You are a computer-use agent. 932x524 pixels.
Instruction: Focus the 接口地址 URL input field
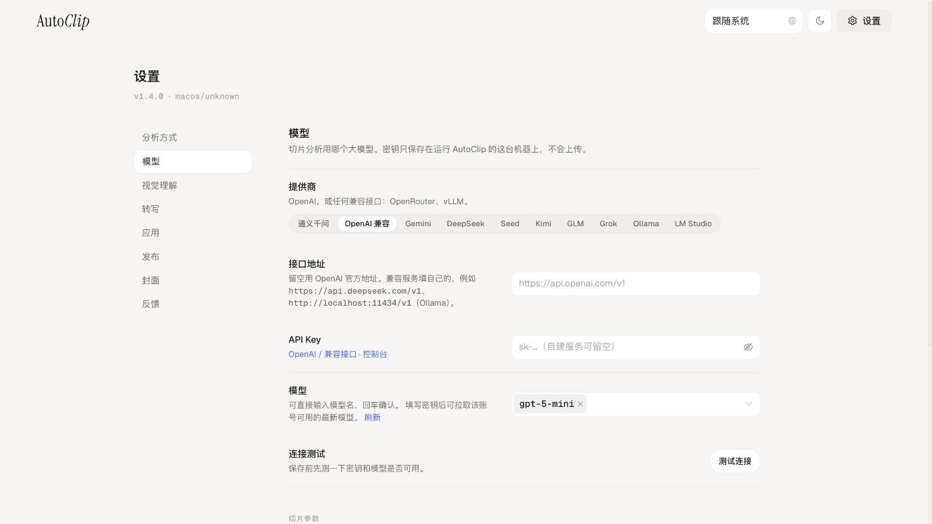(635, 283)
